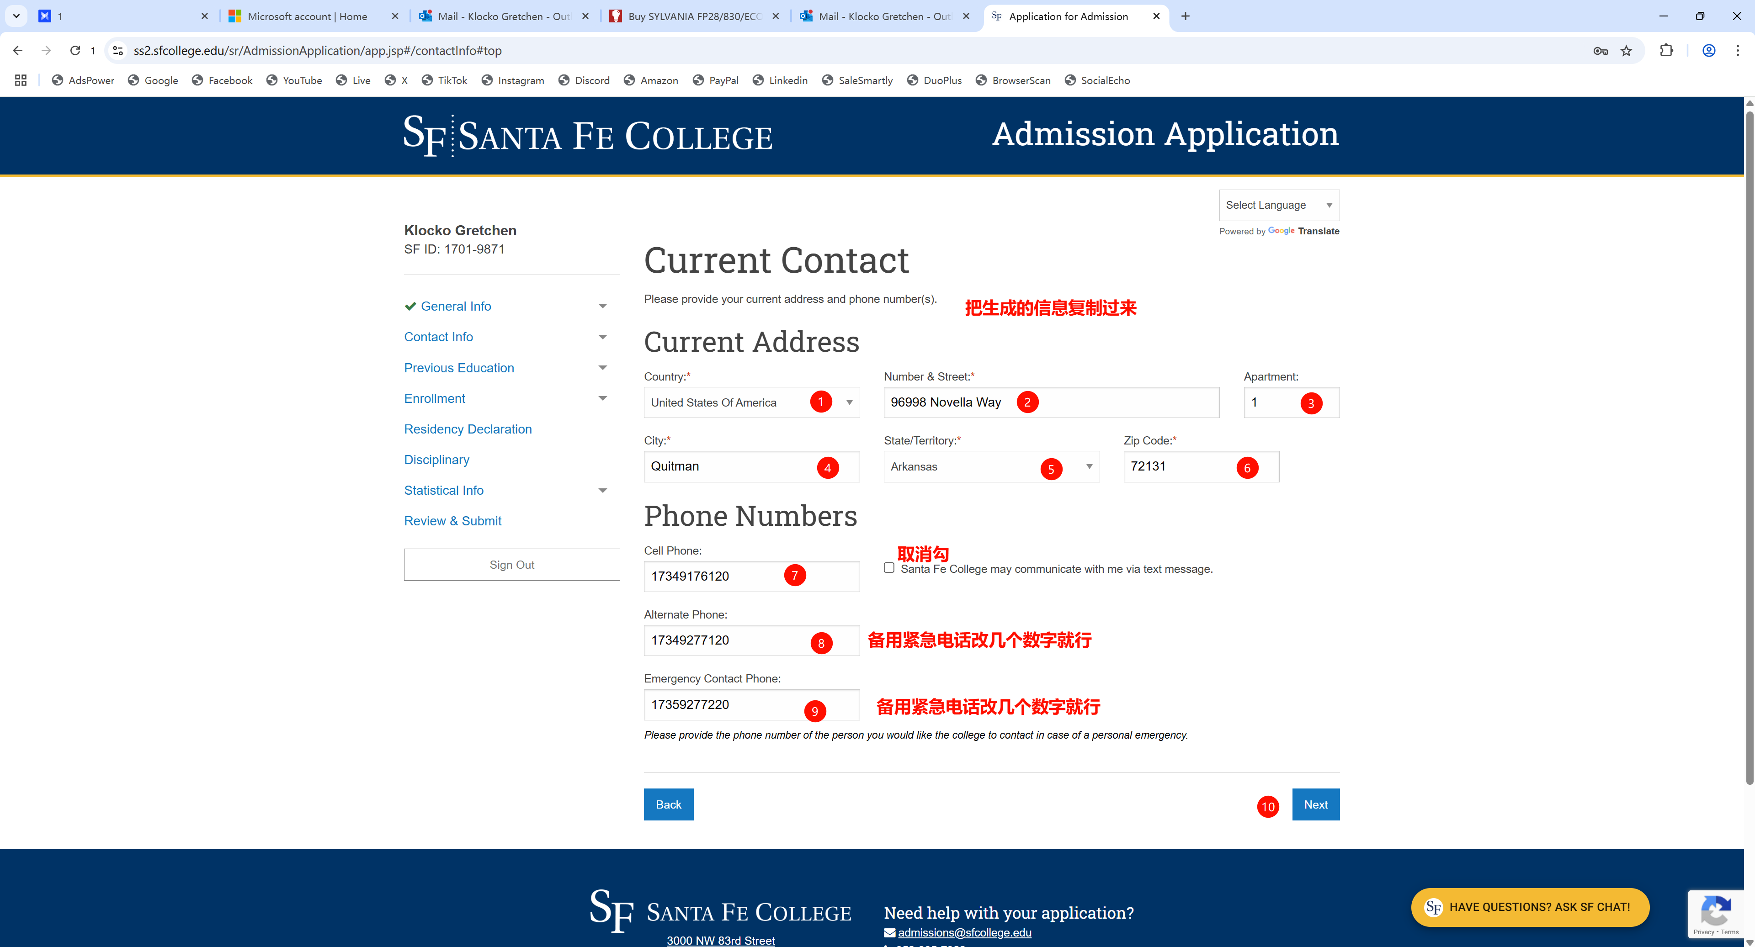The height and width of the screenshot is (947, 1755).
Task: Open the apps grid in the bookmarks bar
Action: point(21,80)
